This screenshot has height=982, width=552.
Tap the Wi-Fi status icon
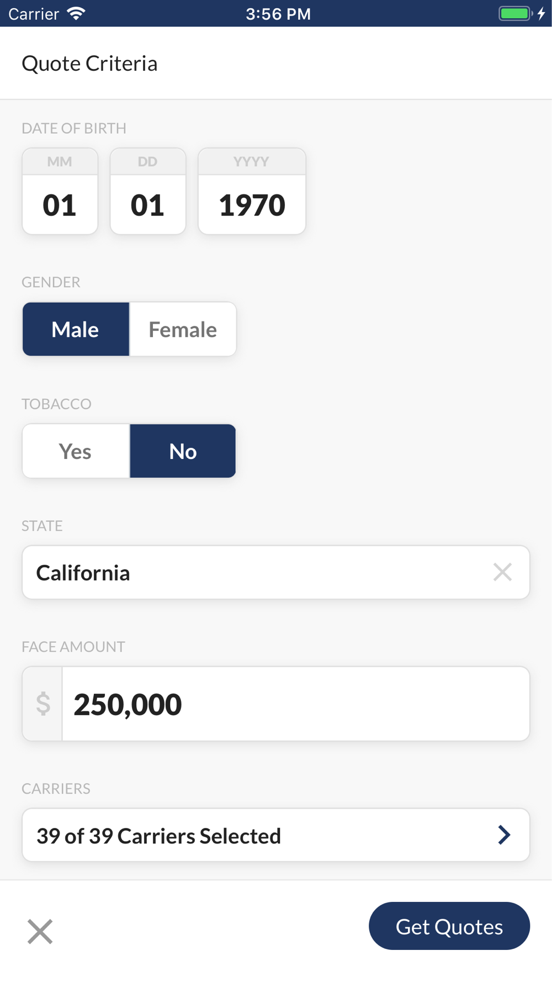point(76,13)
